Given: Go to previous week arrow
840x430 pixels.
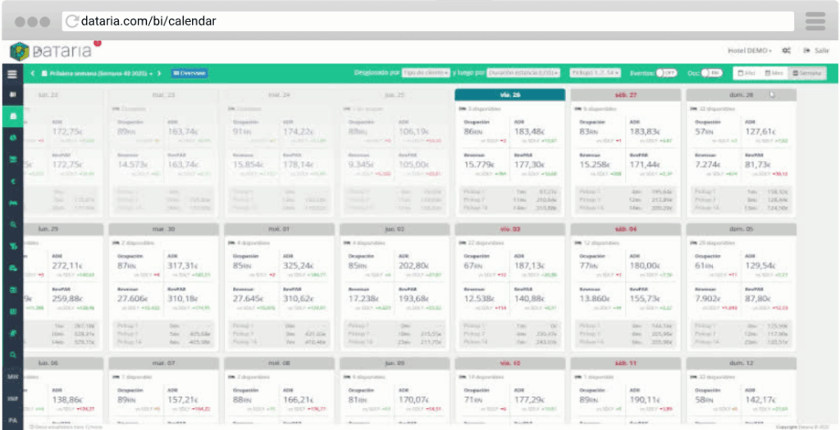Looking at the screenshot, I should 33,73.
